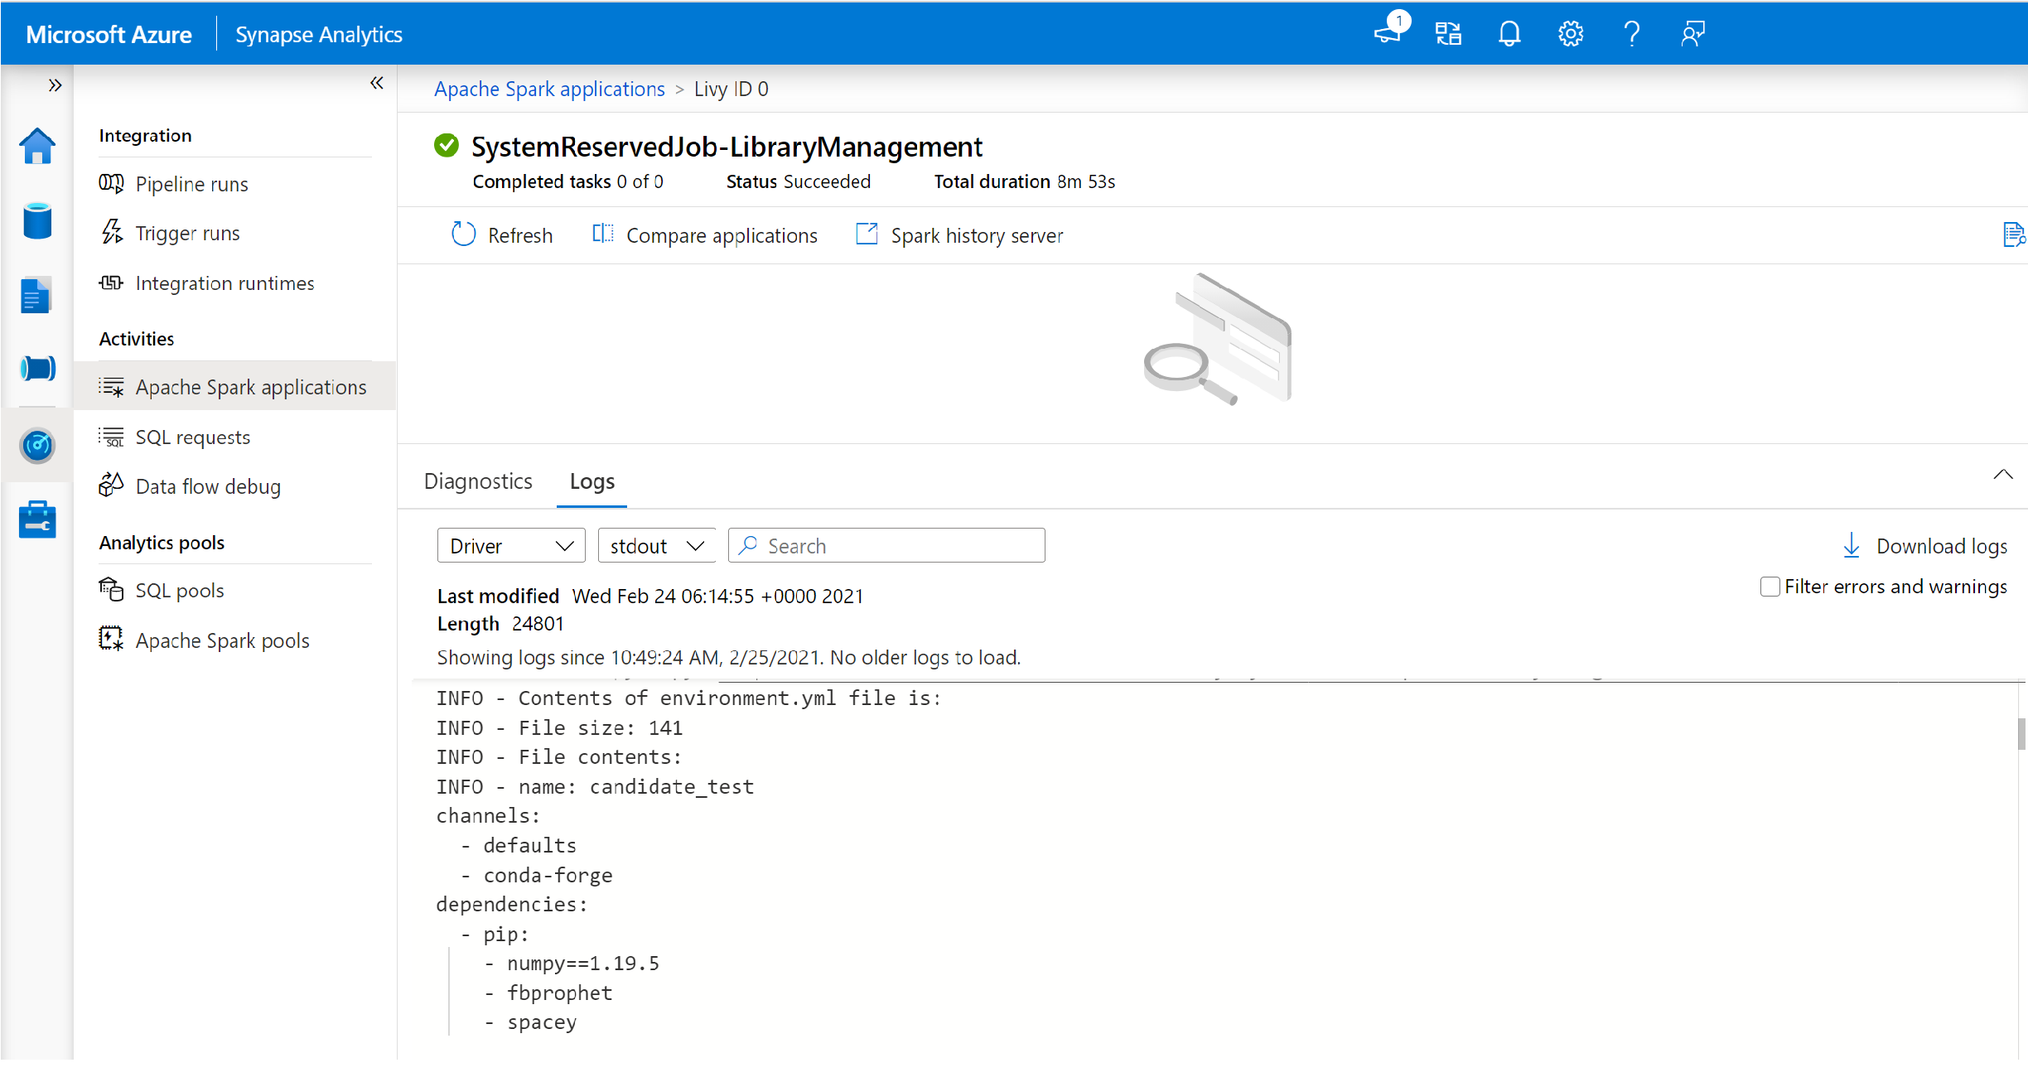Viewport: 2028px width, 1087px height.
Task: Click the Apache Spark pools icon
Action: click(x=111, y=639)
